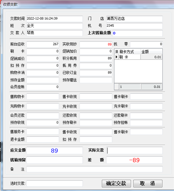Click the 前台应收 field showing 267
Screen dimensions: 174x191
pyautogui.click(x=43, y=44)
